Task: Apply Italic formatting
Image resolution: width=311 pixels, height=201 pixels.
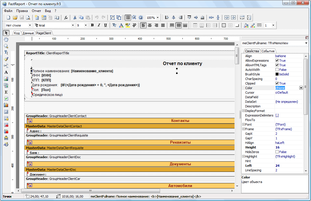Action: [x=99, y=25]
